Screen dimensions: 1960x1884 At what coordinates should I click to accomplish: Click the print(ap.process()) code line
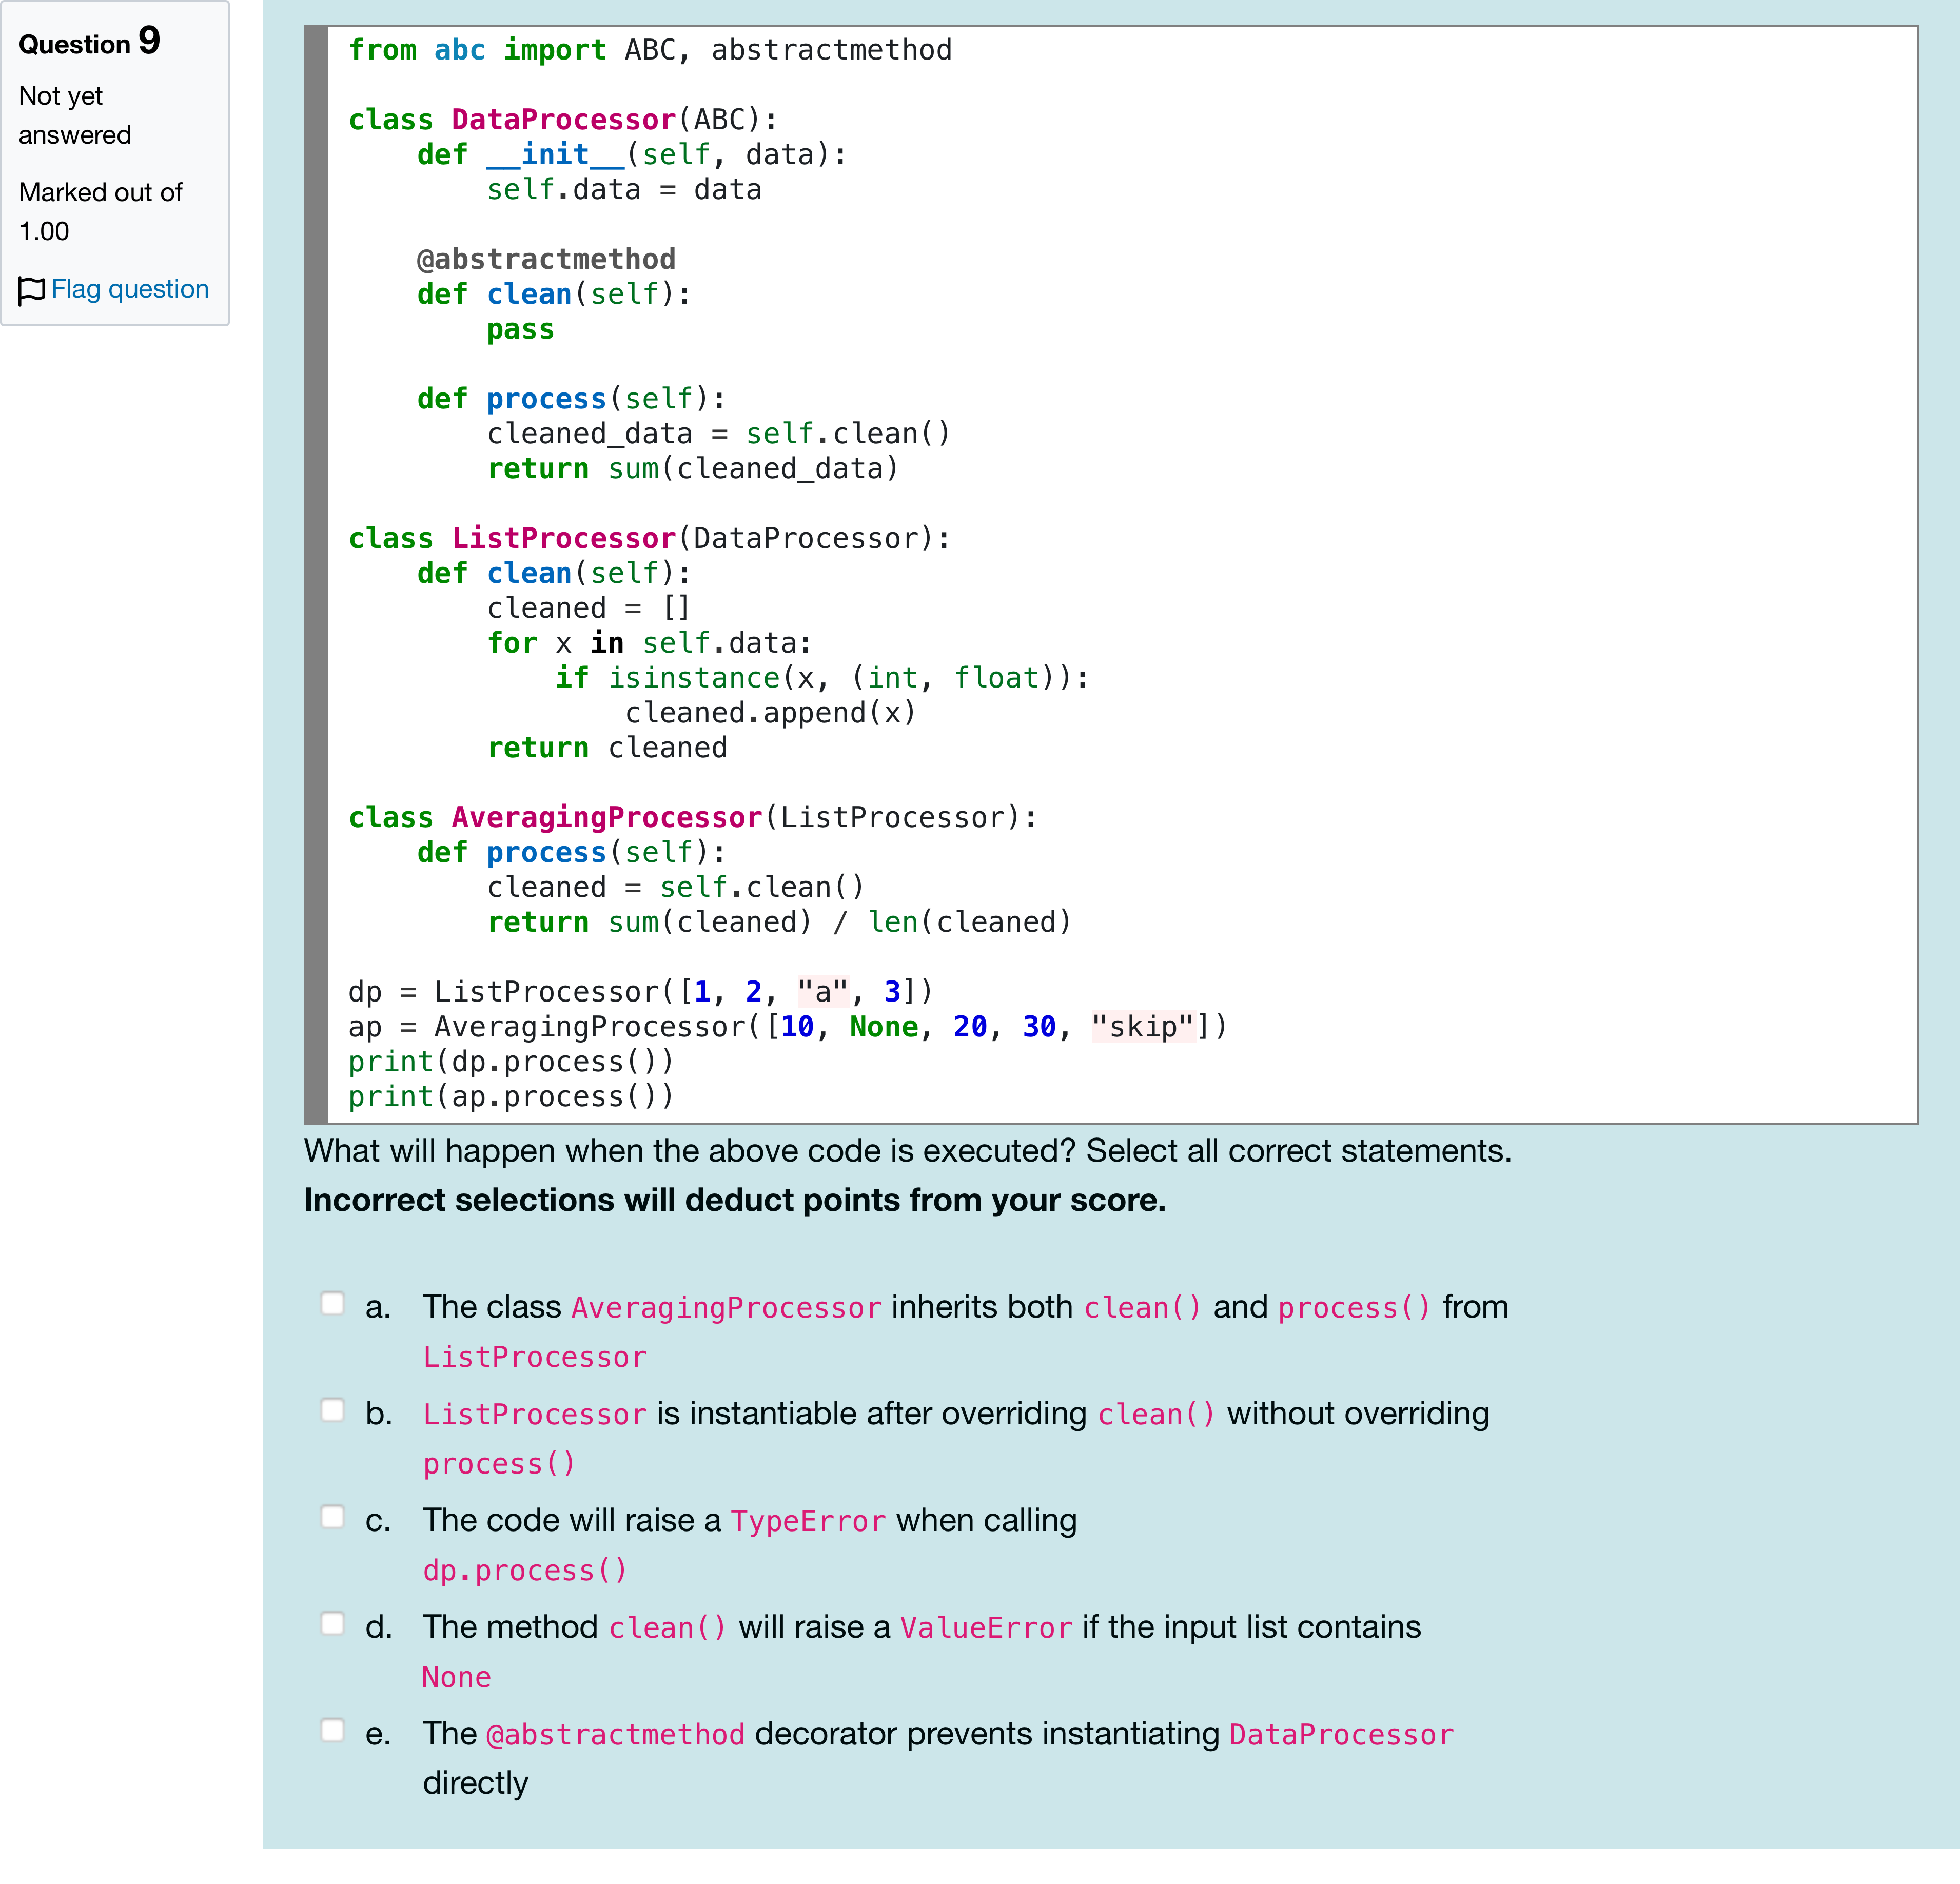tap(511, 1097)
